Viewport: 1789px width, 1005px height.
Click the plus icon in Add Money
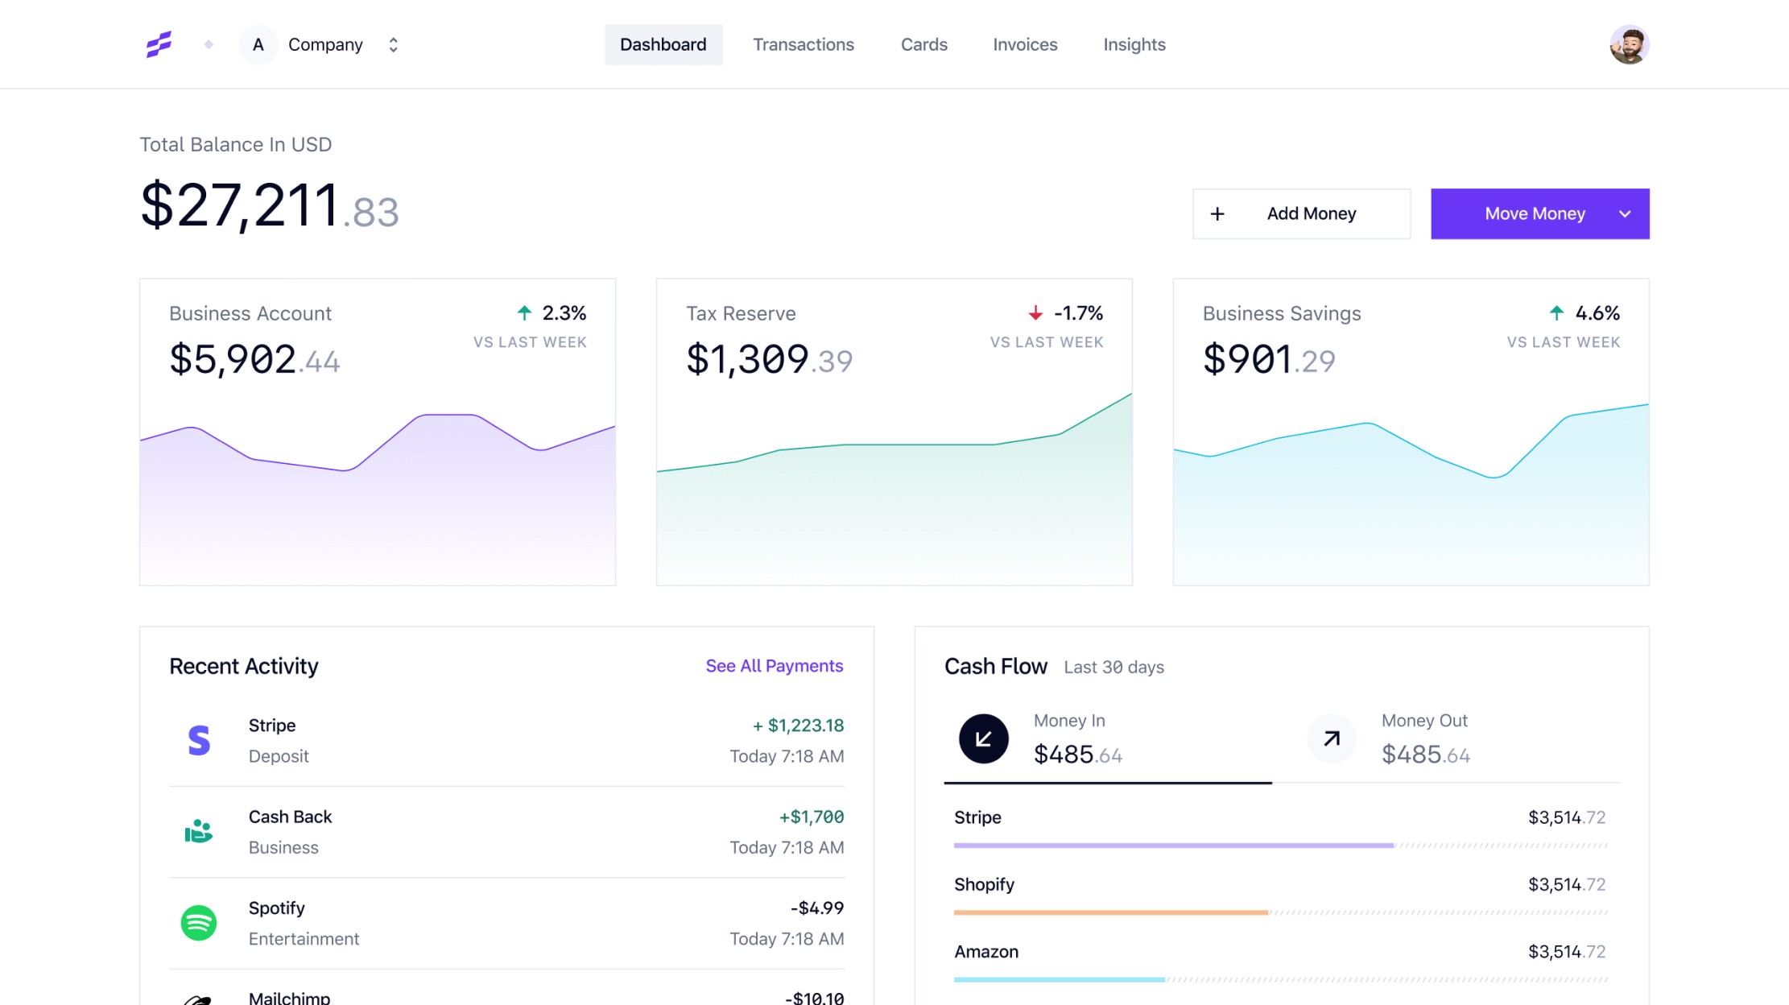pos(1217,213)
